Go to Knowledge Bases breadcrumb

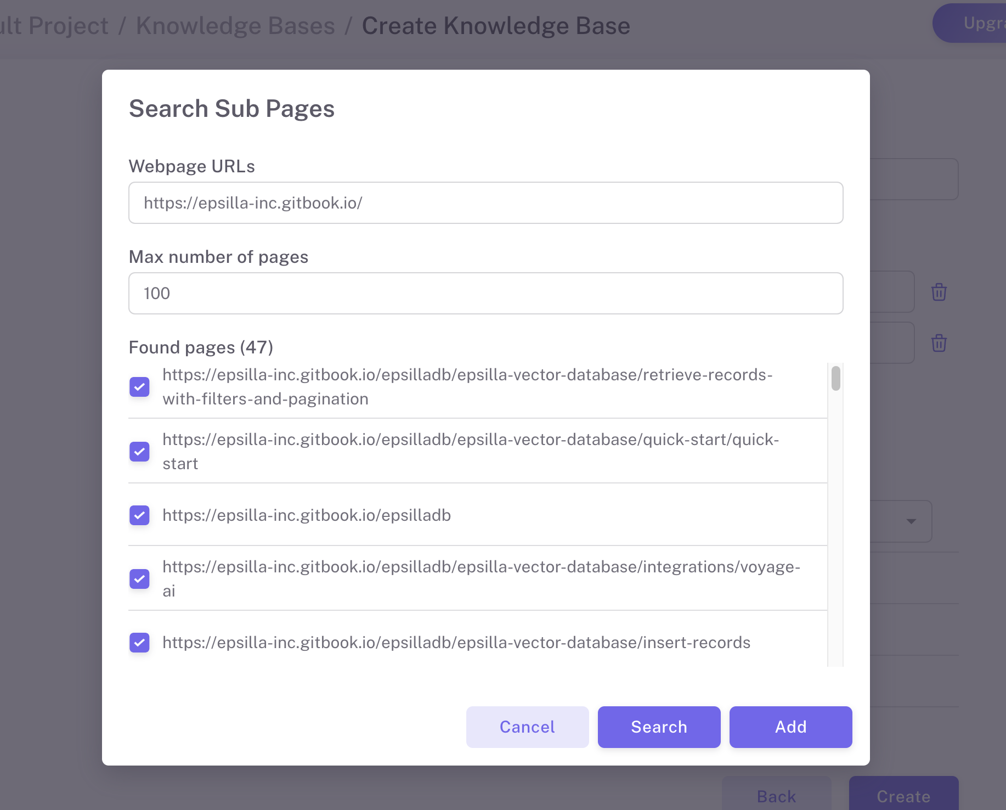[235, 26]
